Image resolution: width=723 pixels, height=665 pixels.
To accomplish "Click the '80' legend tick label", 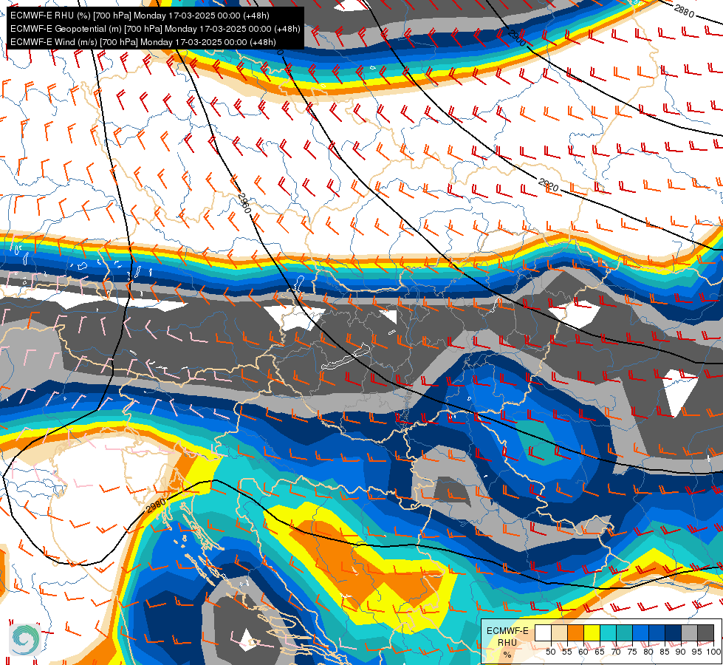I will pyautogui.click(x=648, y=652).
